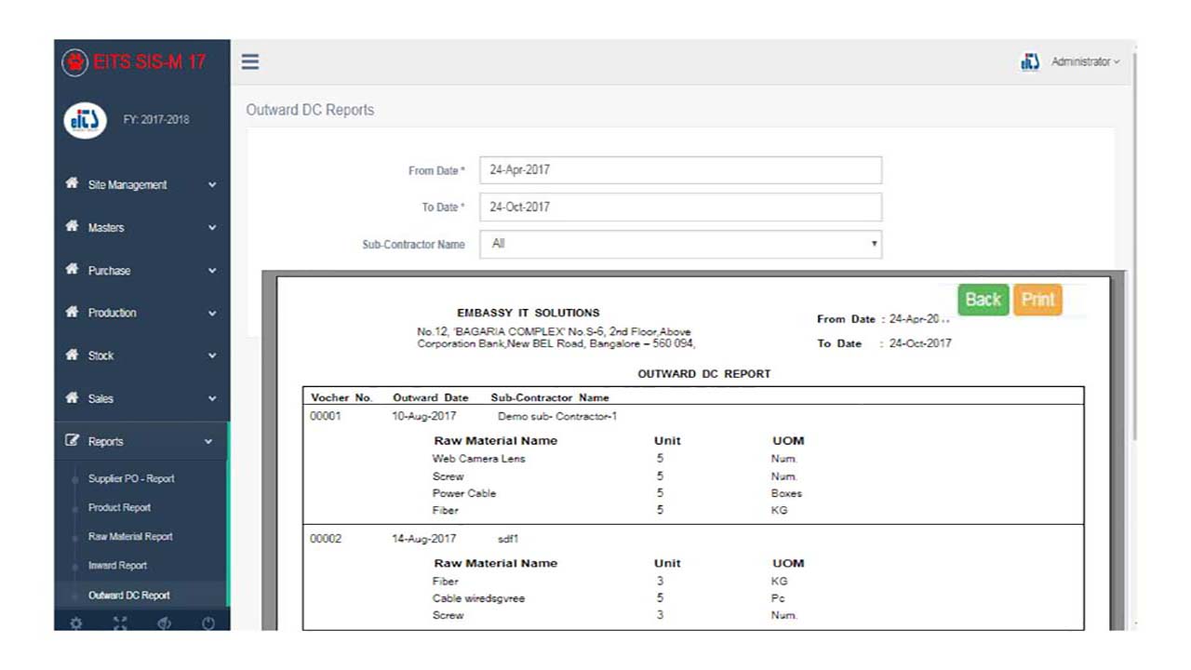
Task: Click the home icon beside Site Management
Action: tap(72, 184)
